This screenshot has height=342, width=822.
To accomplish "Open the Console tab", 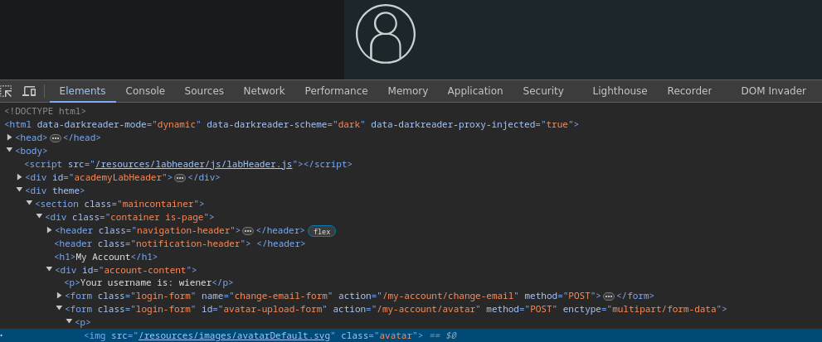I will coord(145,91).
